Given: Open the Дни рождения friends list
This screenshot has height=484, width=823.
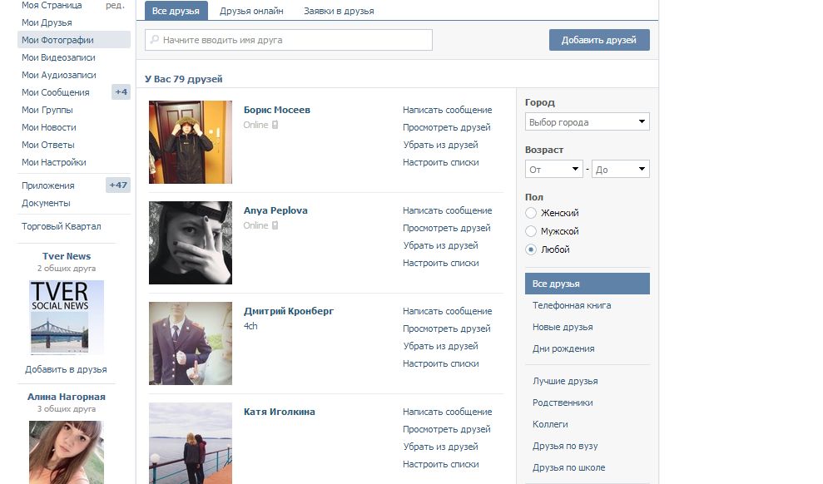Looking at the screenshot, I should (563, 348).
